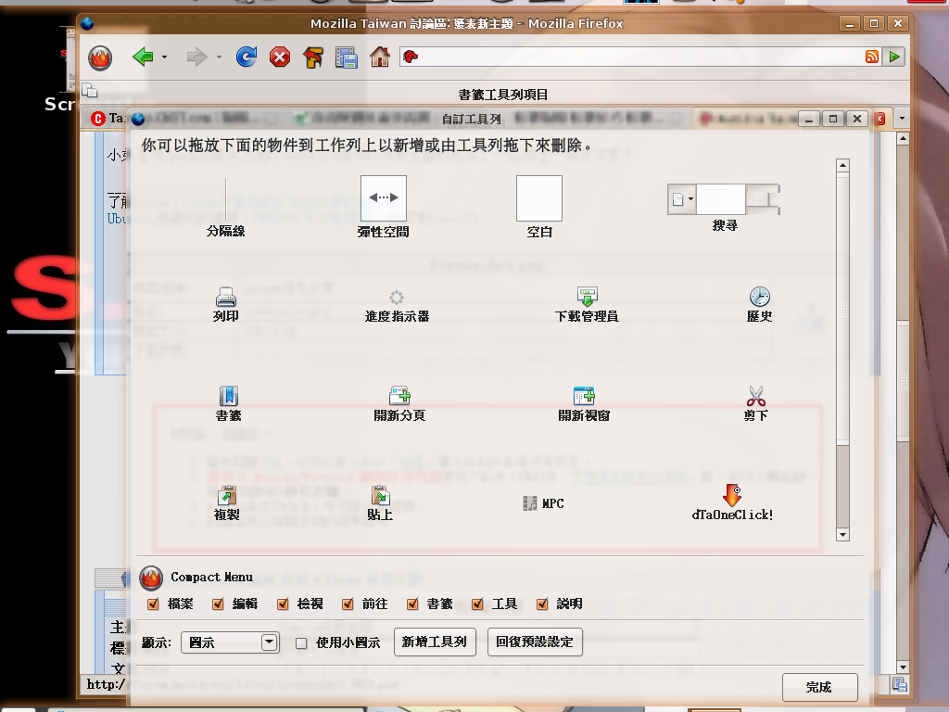Open the tab list dropdown at tab bar end
The image size is (949, 712).
pos(903,119)
